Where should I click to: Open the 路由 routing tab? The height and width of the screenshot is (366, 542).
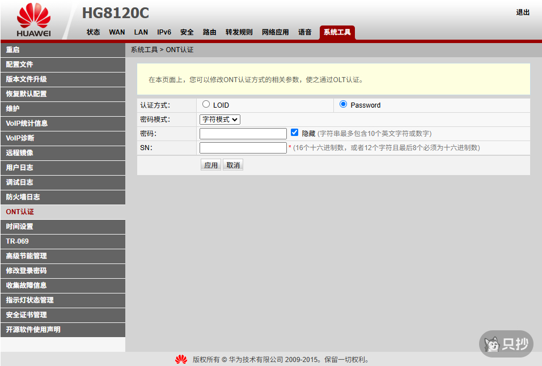pyautogui.click(x=209, y=32)
